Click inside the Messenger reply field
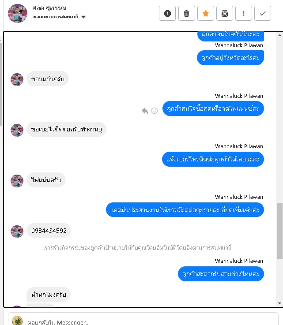This screenshot has width=283, height=325. click(x=143, y=321)
